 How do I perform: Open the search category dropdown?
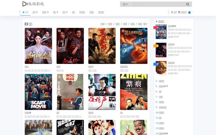coord(125,4)
